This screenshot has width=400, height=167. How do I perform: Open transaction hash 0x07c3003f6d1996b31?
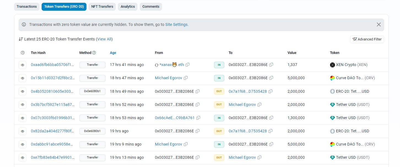point(53,118)
